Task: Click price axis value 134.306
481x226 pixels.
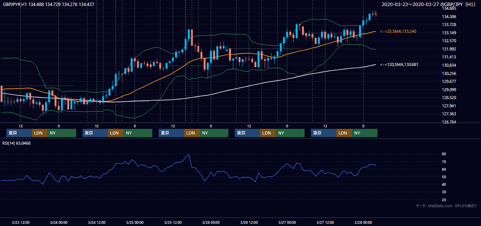Action: pos(449,17)
